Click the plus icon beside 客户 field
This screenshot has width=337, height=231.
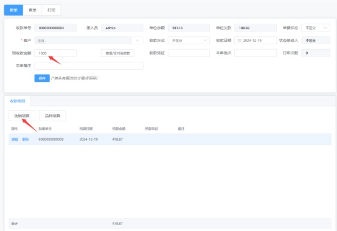tap(137, 40)
